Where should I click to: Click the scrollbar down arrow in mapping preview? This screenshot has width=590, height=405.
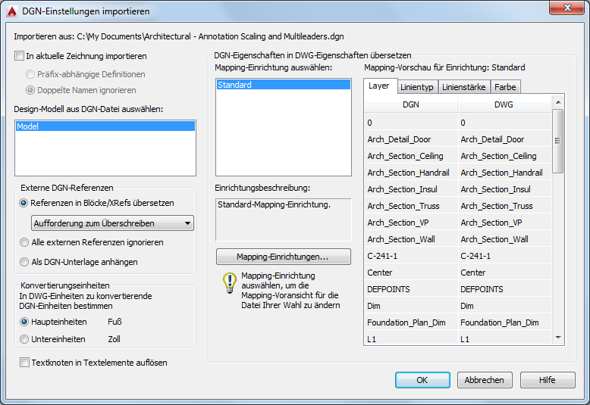point(558,338)
